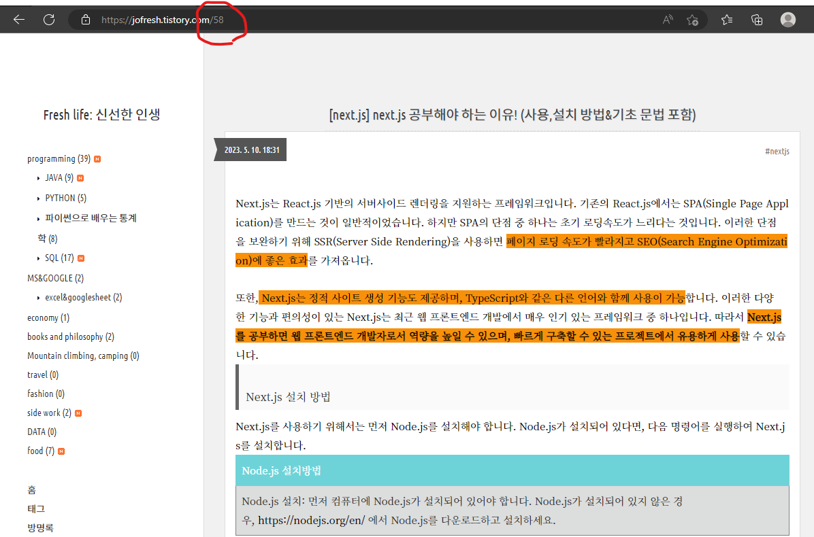
Task: Click the address bar URL jofresh.tistory.com/58
Action: (163, 20)
